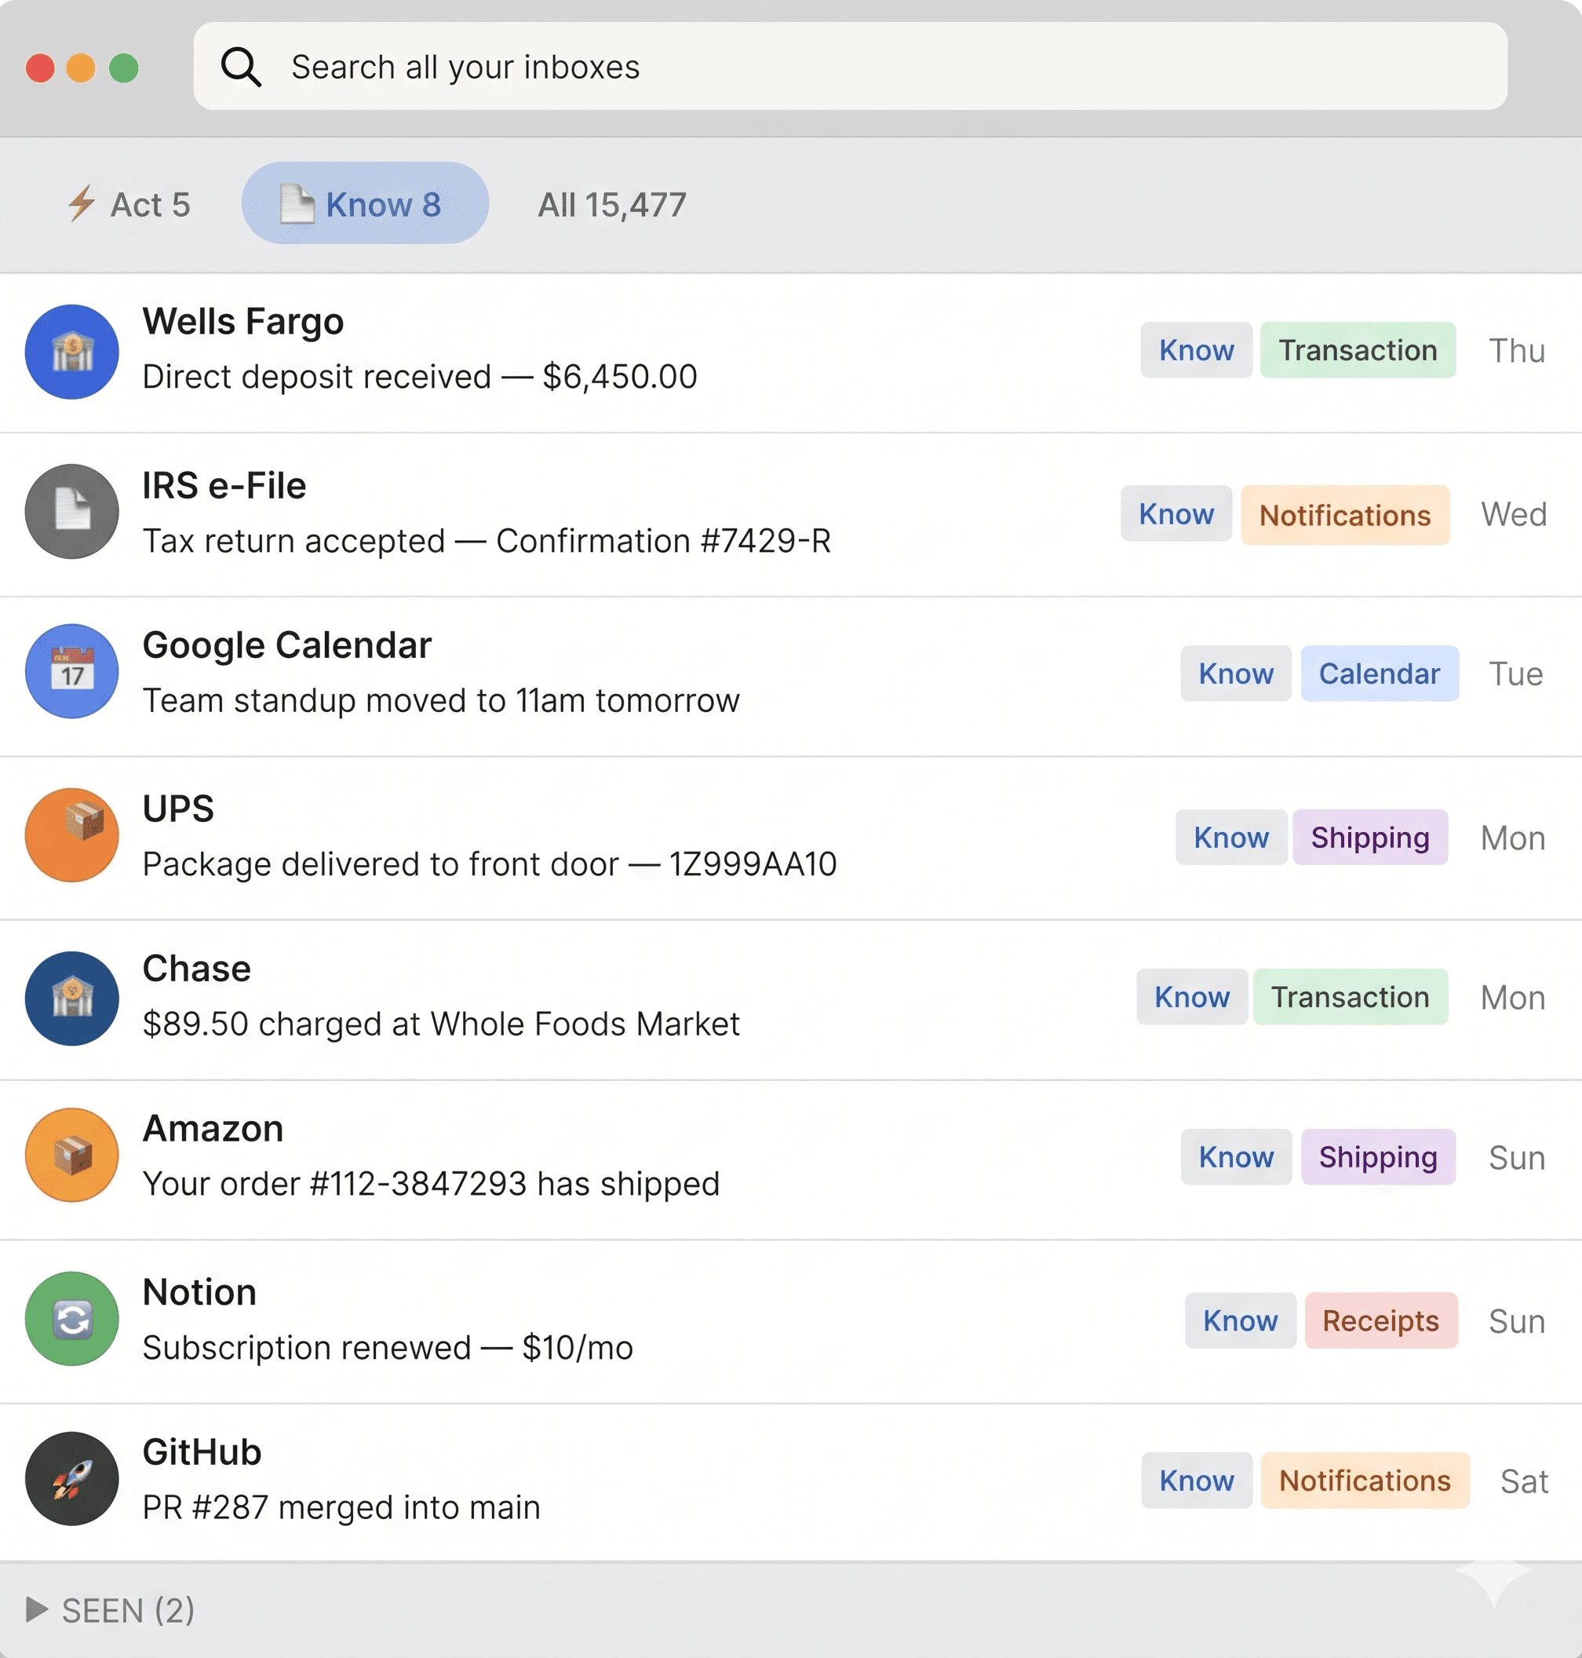Expand the SEEN (2) section
Screen dimensions: 1582x1658
pyautogui.click(x=111, y=1610)
